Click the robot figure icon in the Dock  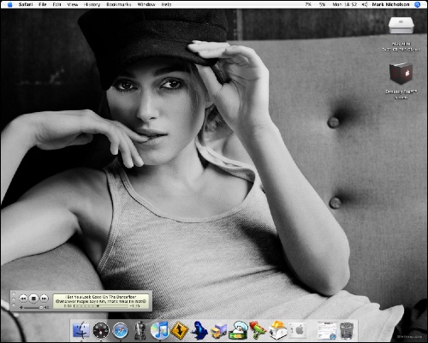click(x=140, y=330)
